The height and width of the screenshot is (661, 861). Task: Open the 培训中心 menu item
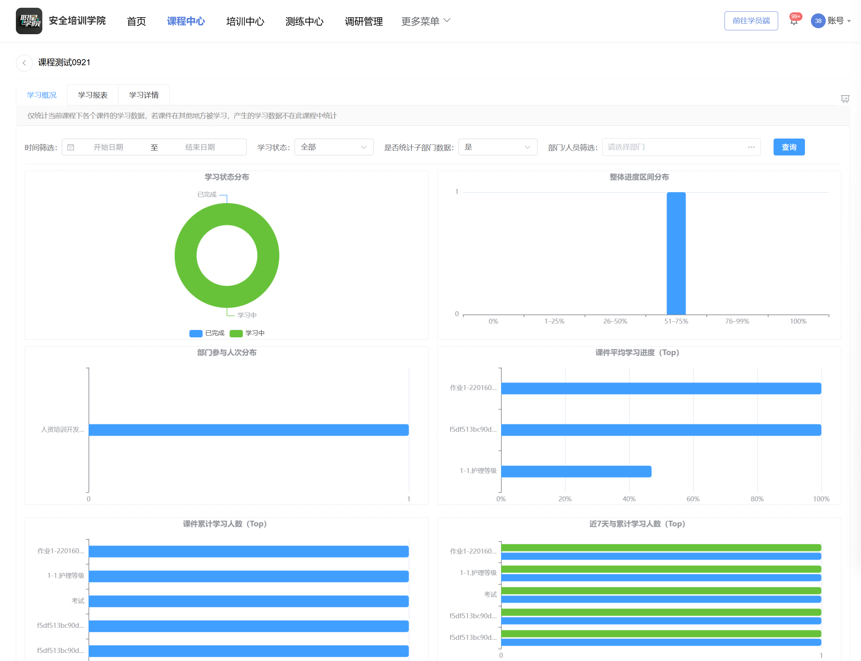coord(245,21)
